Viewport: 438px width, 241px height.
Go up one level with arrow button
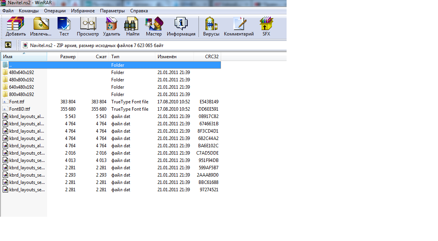coord(8,45)
